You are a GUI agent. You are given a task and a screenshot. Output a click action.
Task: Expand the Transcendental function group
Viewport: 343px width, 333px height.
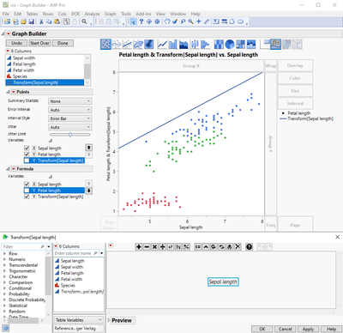click(4, 265)
